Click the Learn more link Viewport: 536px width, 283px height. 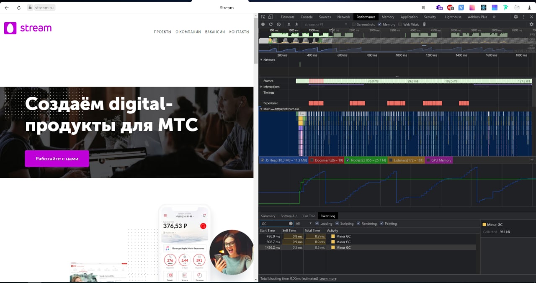328,278
